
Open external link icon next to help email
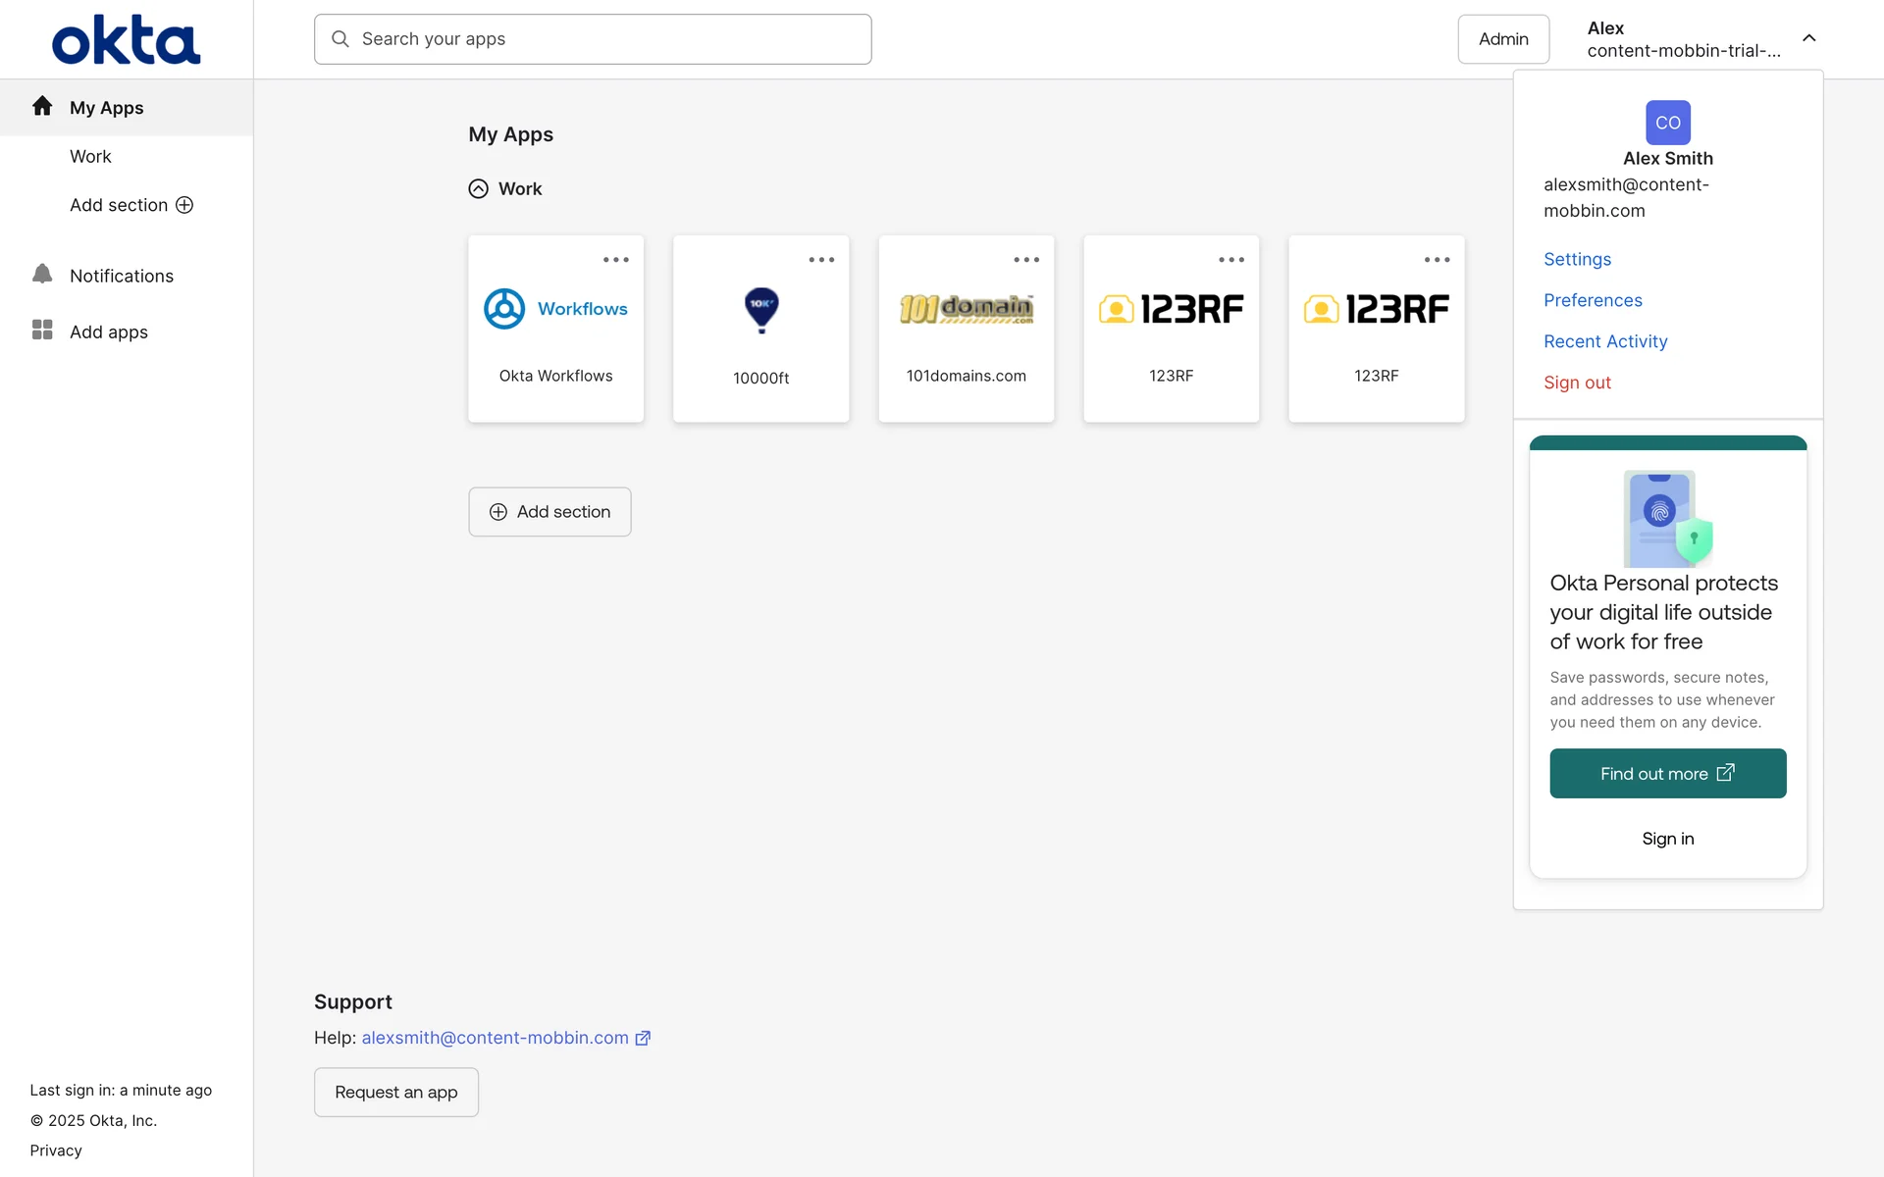coord(643,1038)
